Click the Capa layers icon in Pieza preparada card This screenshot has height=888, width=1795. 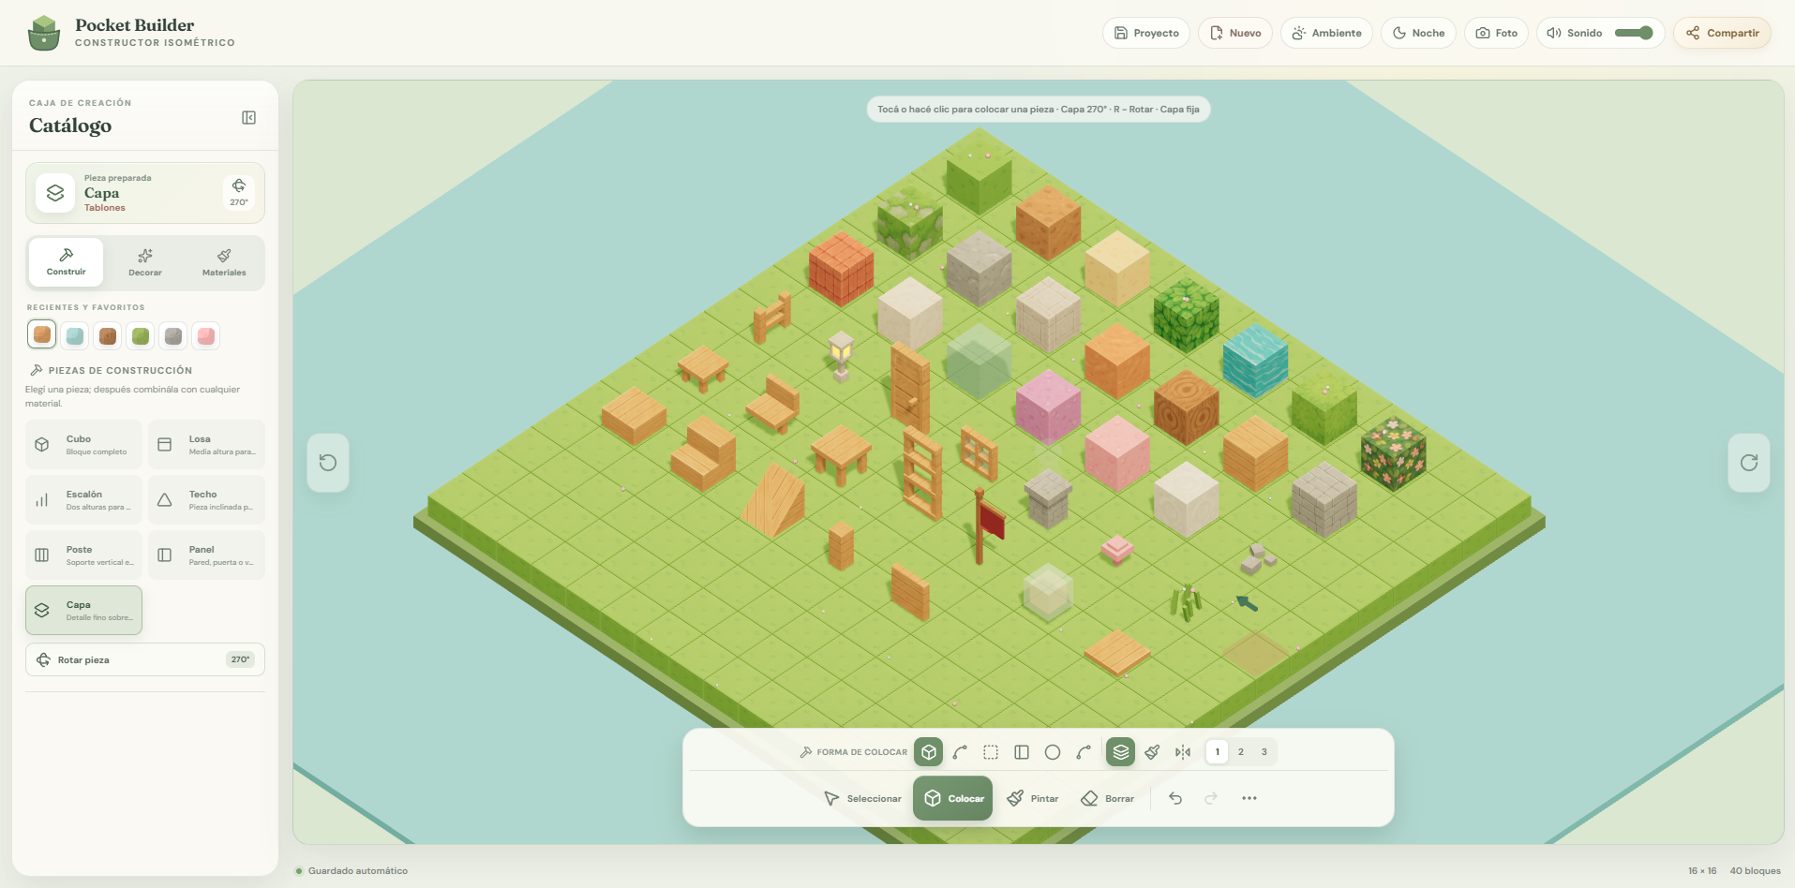click(55, 193)
